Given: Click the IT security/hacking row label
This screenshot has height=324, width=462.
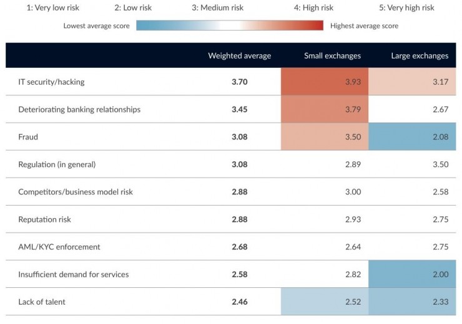Looking at the screenshot, I should tap(52, 82).
